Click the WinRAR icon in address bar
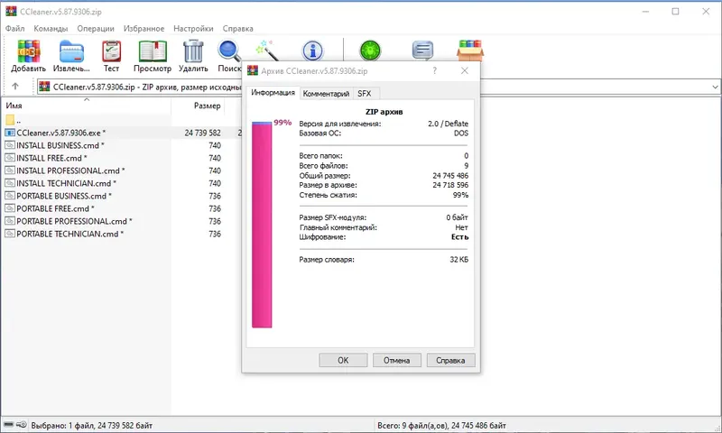This screenshot has height=433, width=722. (x=44, y=87)
